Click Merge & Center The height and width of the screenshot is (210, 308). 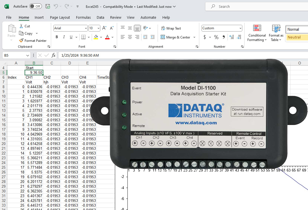pyautogui.click(x=176, y=37)
